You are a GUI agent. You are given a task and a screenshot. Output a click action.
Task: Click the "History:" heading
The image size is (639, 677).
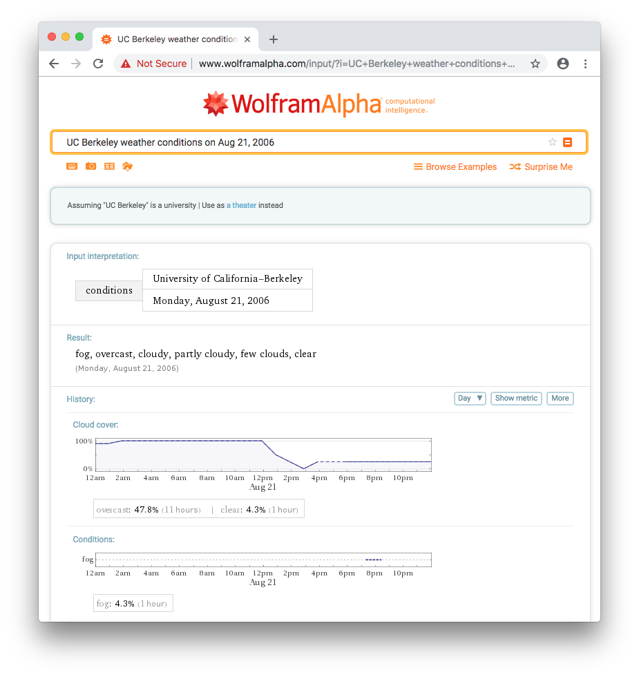(81, 399)
